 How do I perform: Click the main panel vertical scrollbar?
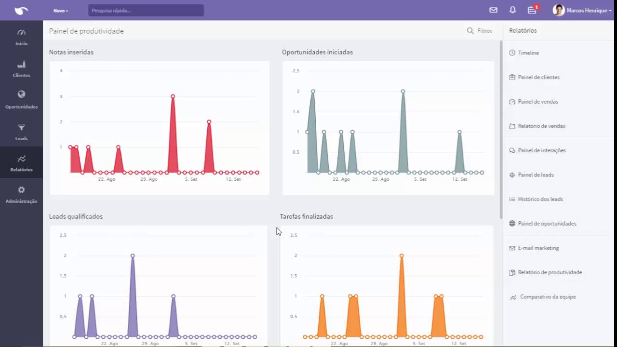pos(501,130)
